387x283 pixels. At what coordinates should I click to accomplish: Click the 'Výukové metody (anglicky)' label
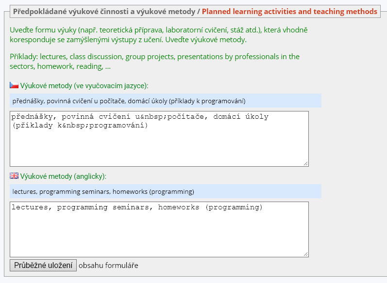click(x=63, y=176)
